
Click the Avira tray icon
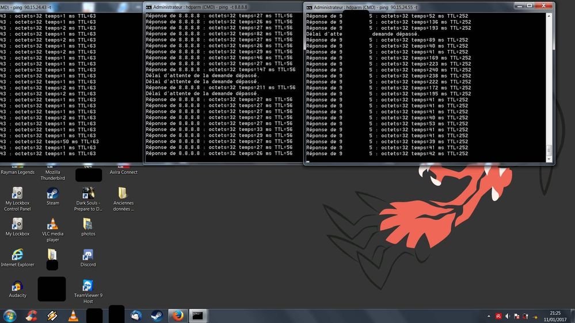tap(498, 317)
